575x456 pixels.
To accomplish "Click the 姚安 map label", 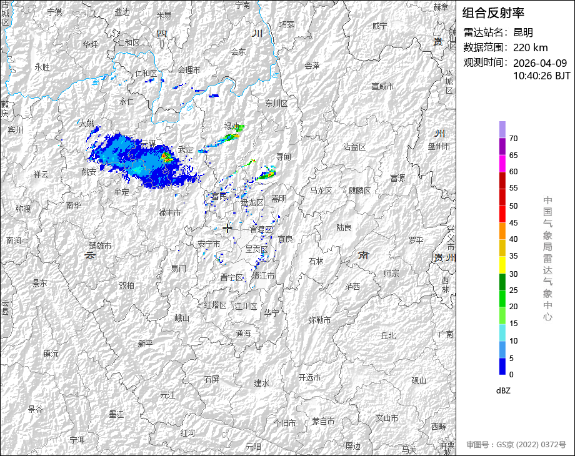I will point(89,172).
